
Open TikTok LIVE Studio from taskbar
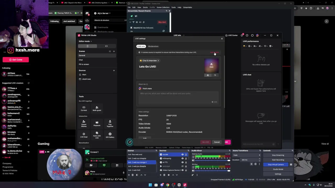point(185,185)
